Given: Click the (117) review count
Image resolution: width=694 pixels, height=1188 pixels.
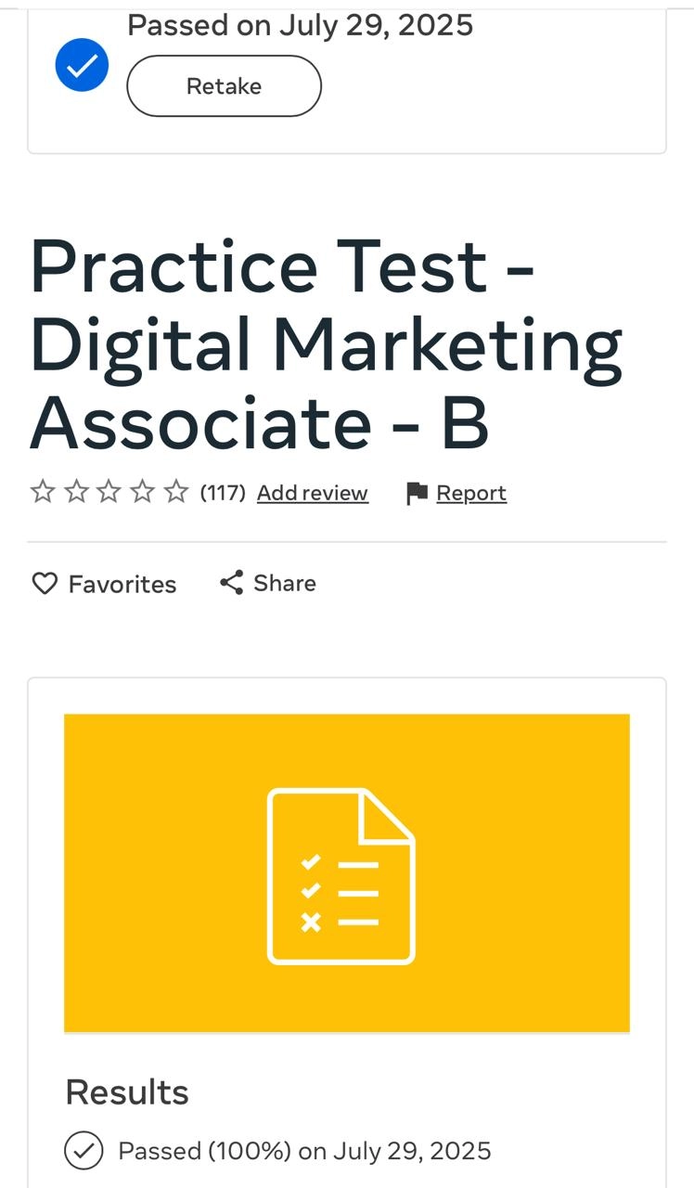Looking at the screenshot, I should click(223, 493).
